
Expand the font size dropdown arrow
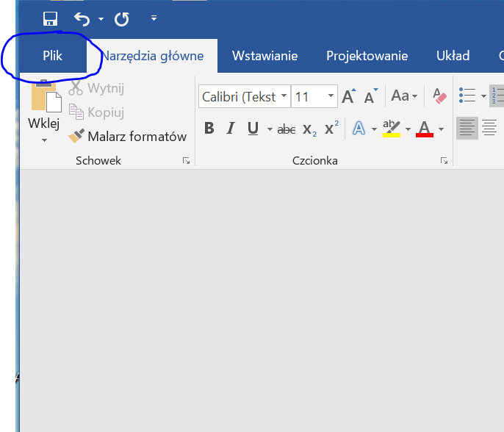(331, 96)
